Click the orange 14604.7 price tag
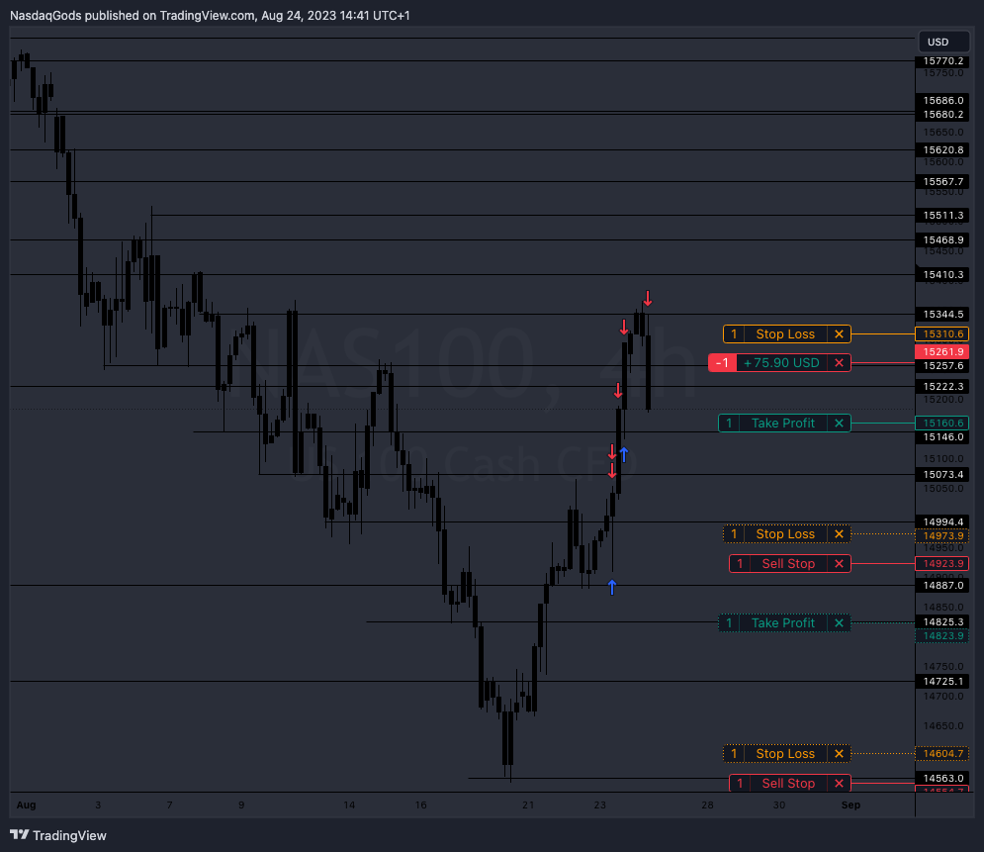This screenshot has height=852, width=984. click(x=941, y=753)
